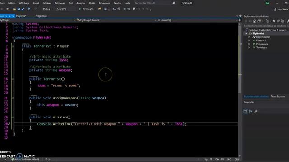The image size is (289, 162).
Task: Click the Save All toolbar icon
Action: click(x=23, y=9)
